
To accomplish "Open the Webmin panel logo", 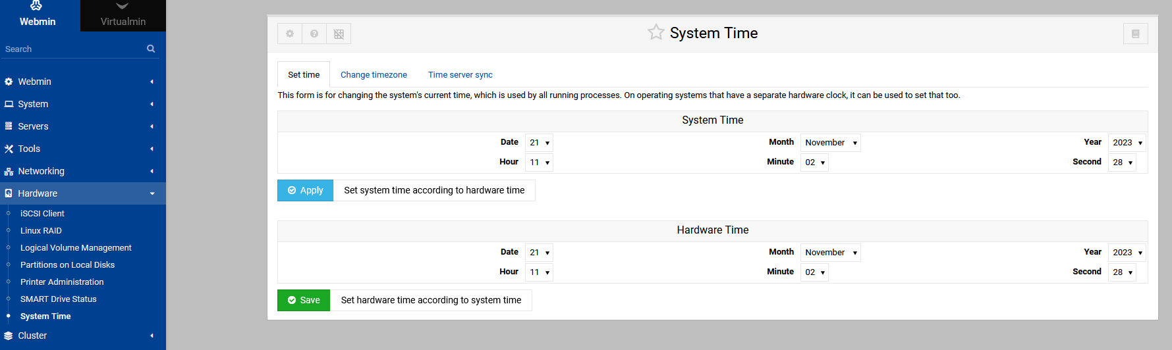I will [x=38, y=15].
